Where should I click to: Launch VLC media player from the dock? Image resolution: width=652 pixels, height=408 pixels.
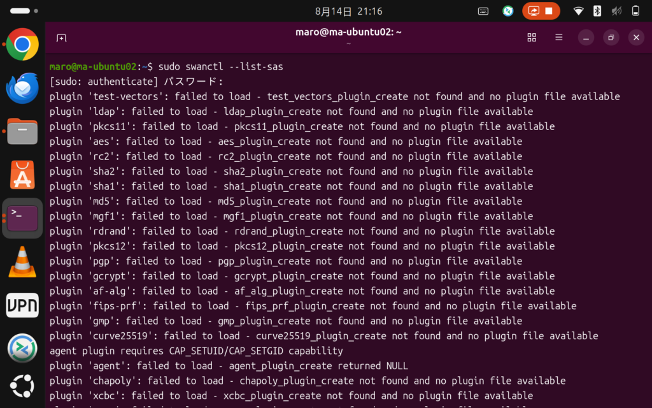22,262
